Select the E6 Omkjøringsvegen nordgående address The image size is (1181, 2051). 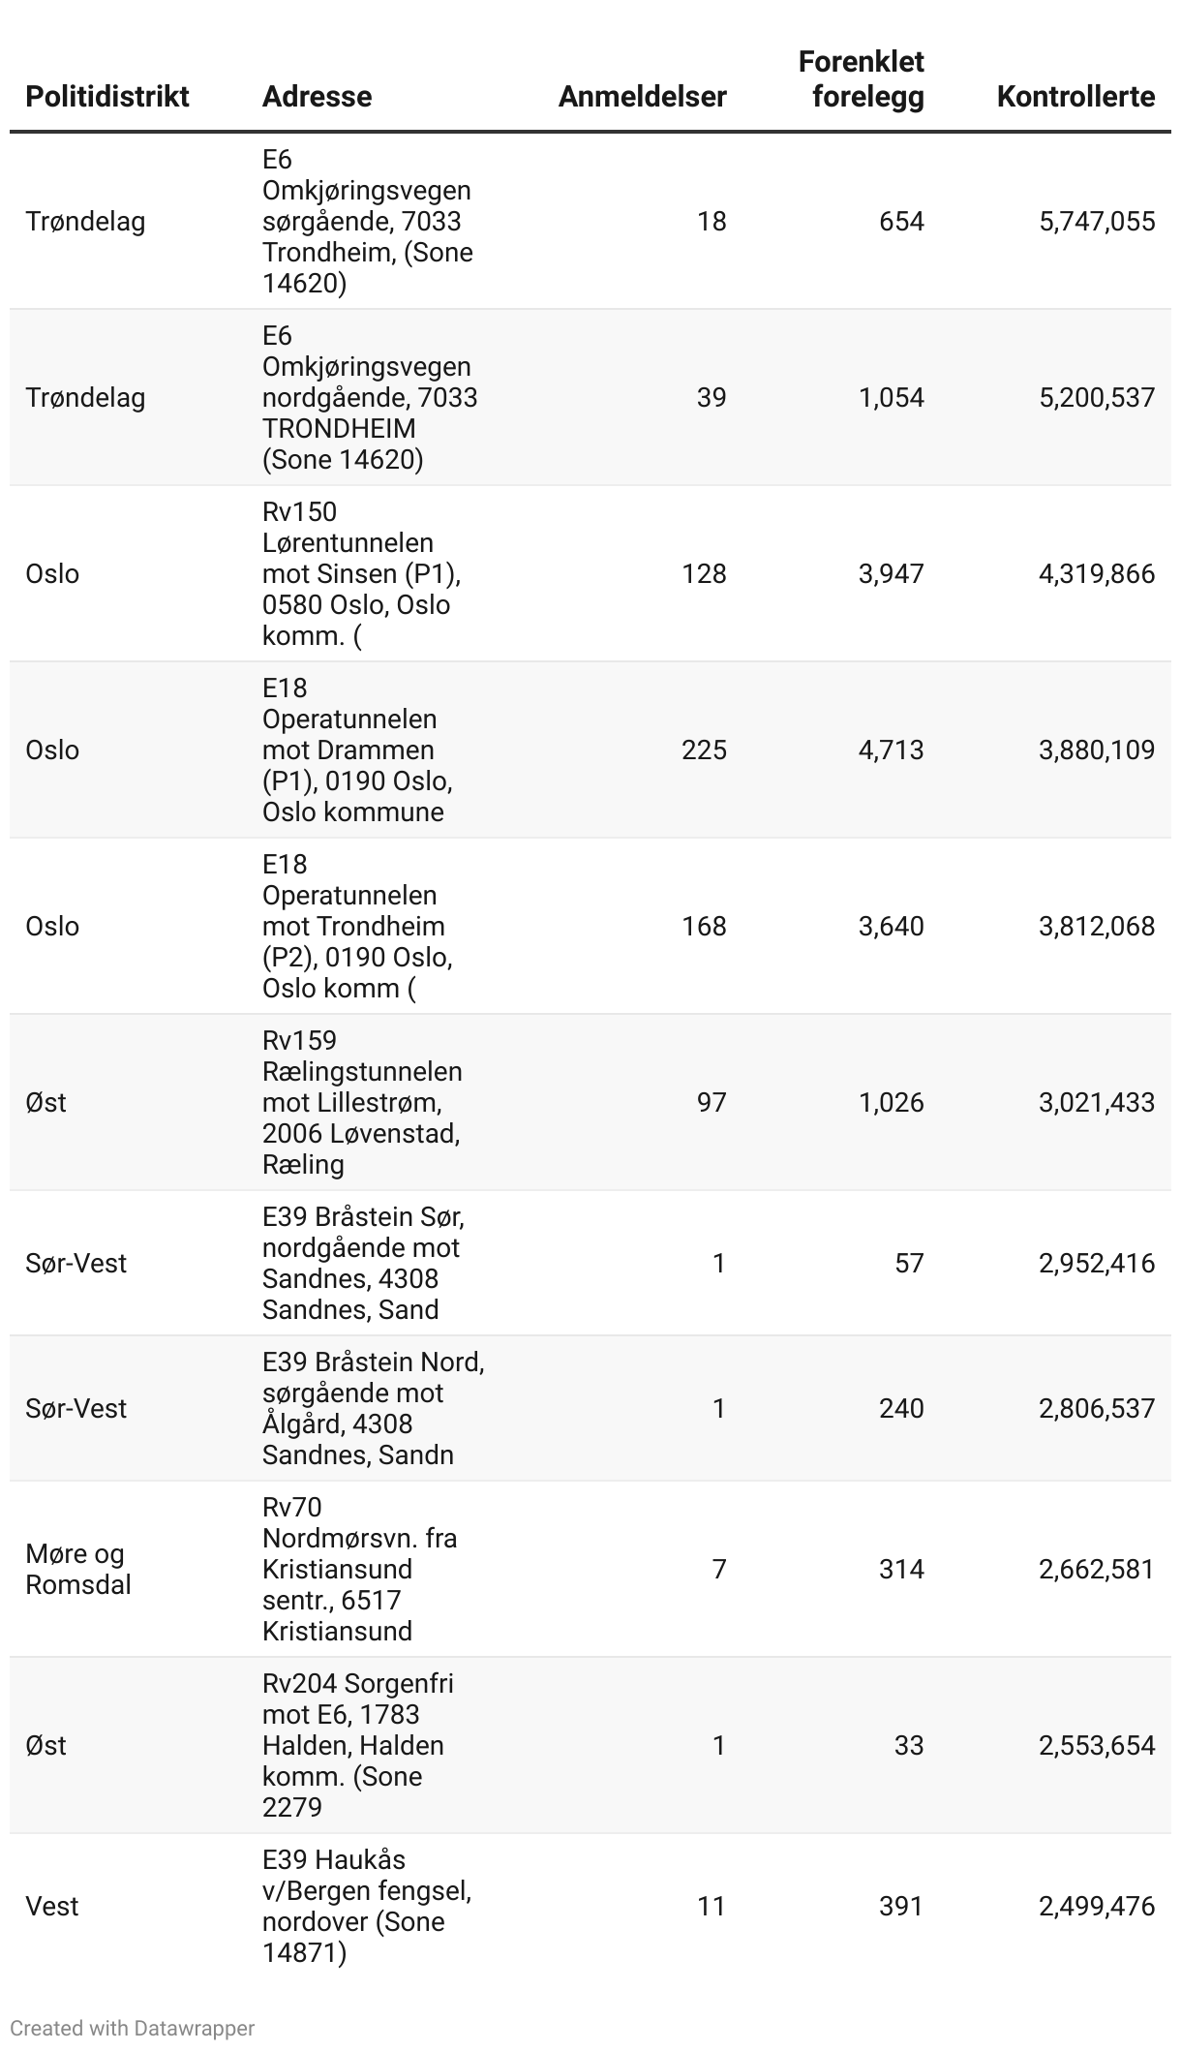click(369, 398)
